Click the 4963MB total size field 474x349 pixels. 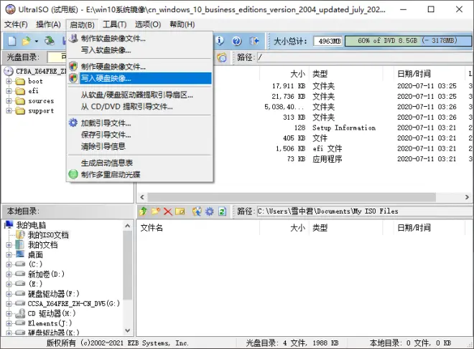[x=328, y=41]
